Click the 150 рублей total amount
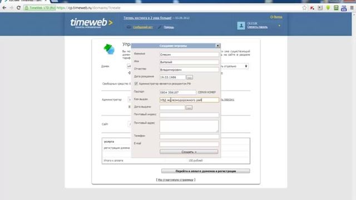 click(195, 161)
